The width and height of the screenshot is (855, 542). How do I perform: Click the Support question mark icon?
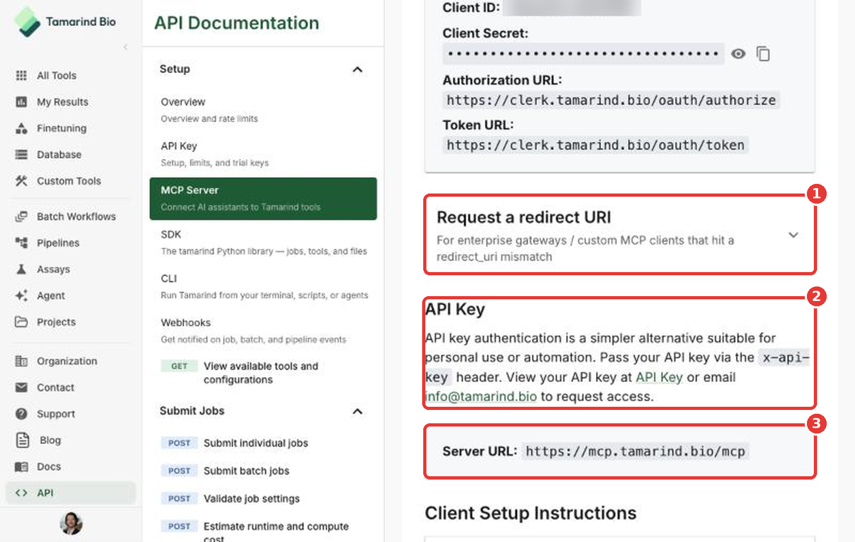[x=21, y=414]
